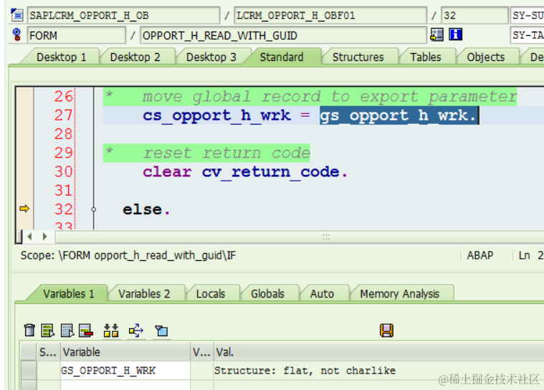
Task: Switch to the Desktop 1 tab
Action: click(61, 57)
